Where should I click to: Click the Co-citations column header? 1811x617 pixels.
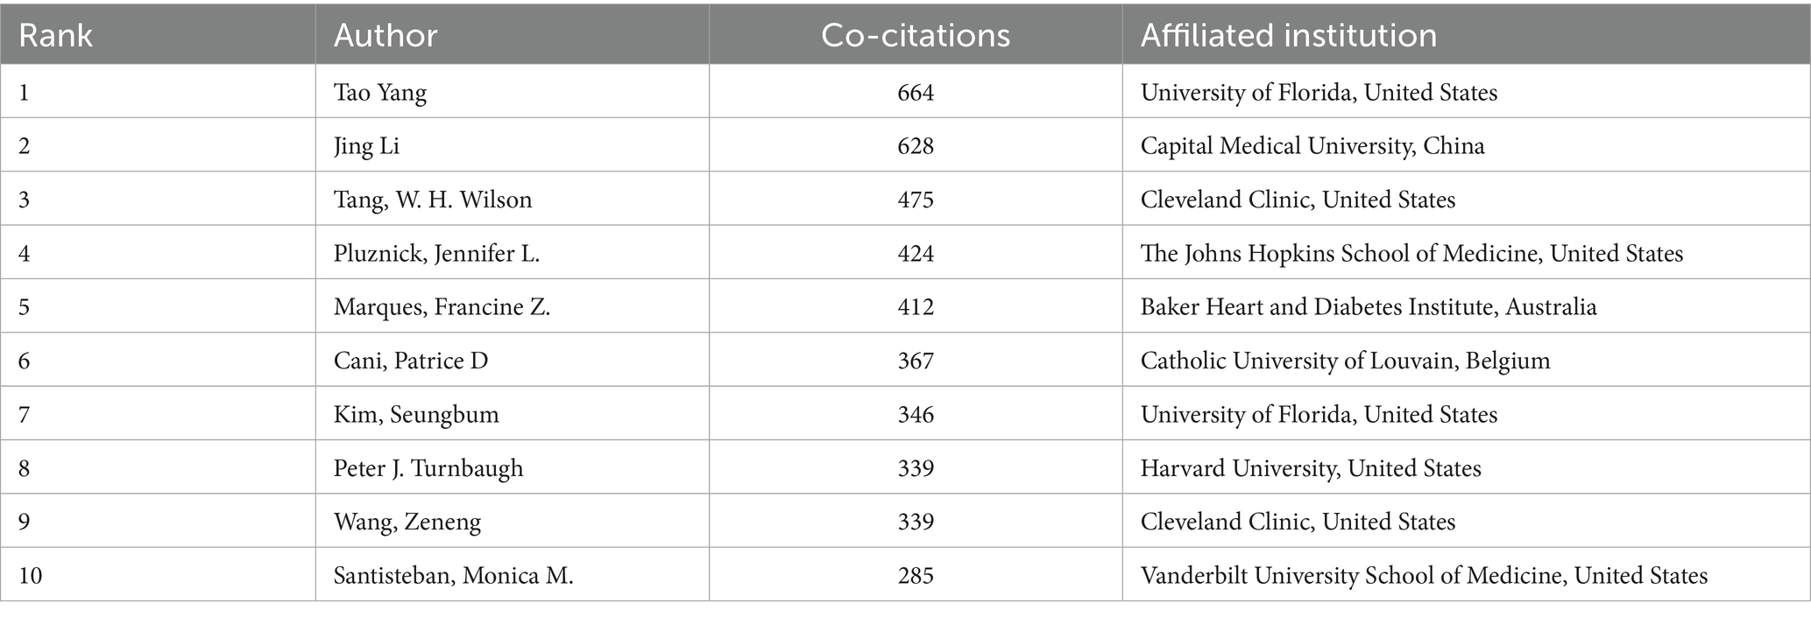[916, 34]
